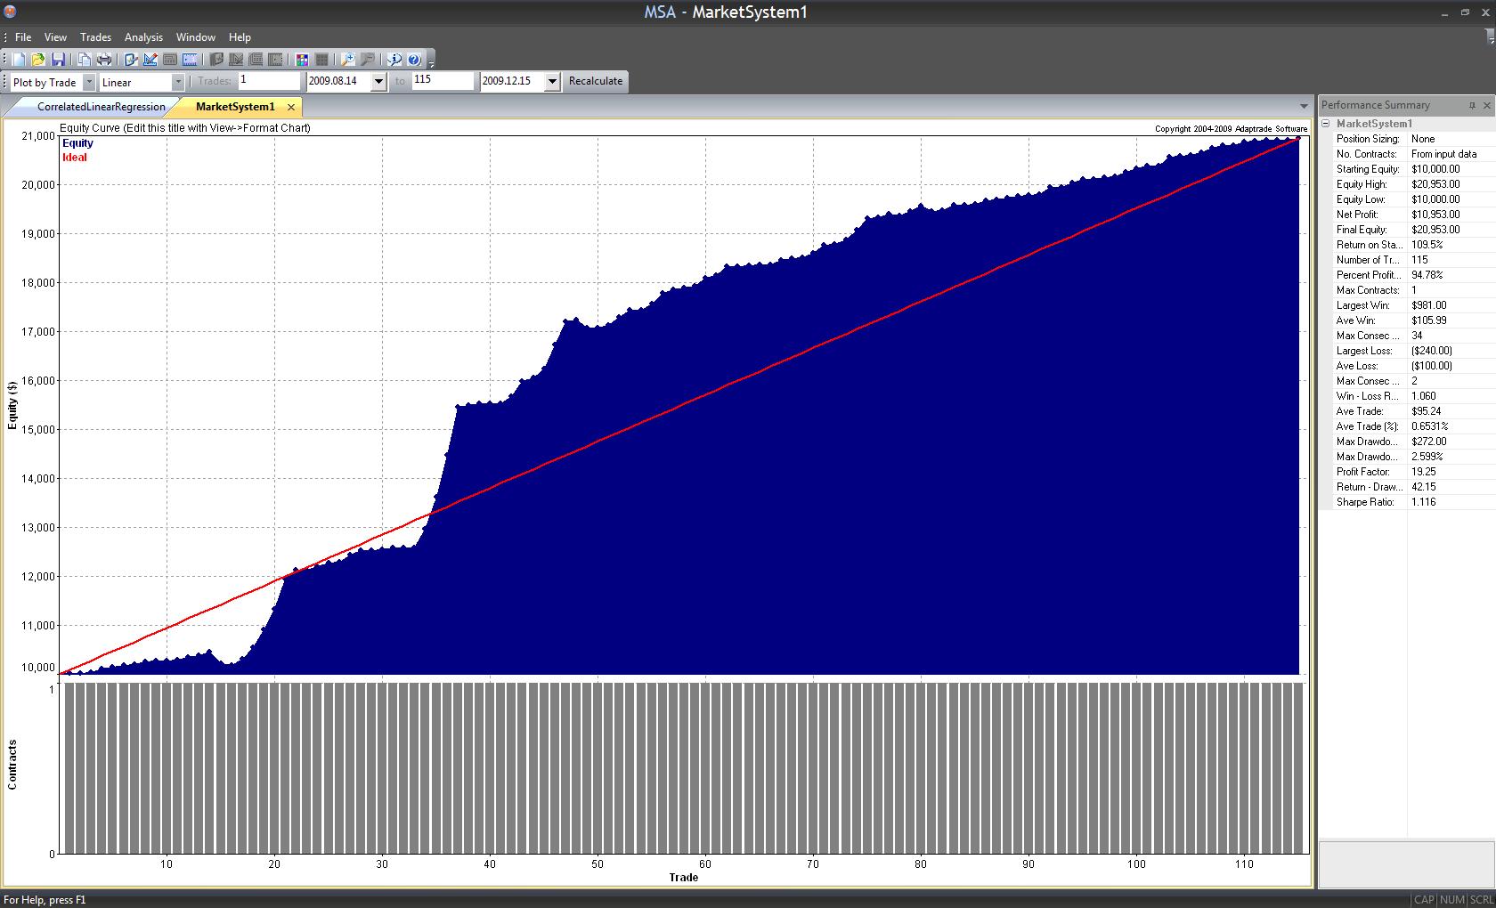This screenshot has width=1496, height=908.
Task: Open the toolbar options overflow arrow
Action: point(431,64)
